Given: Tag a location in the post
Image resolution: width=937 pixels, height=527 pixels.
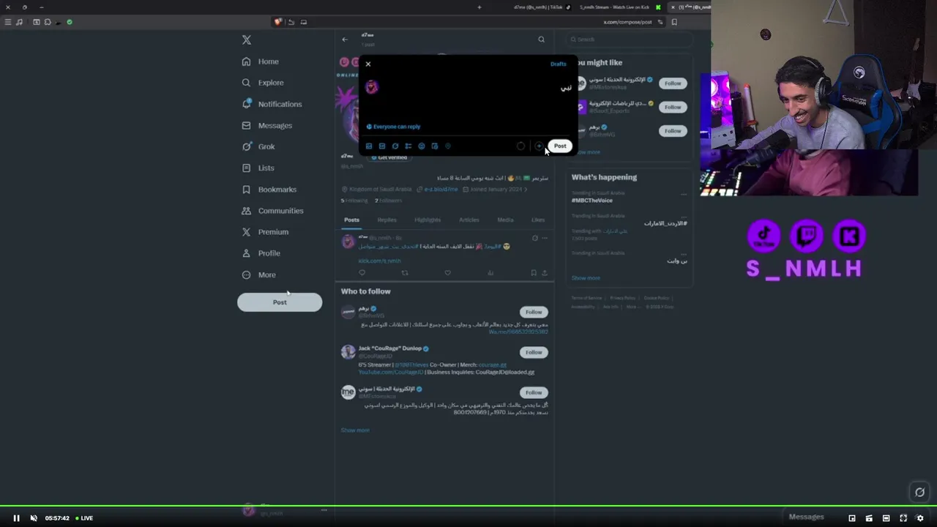Looking at the screenshot, I should [448, 146].
